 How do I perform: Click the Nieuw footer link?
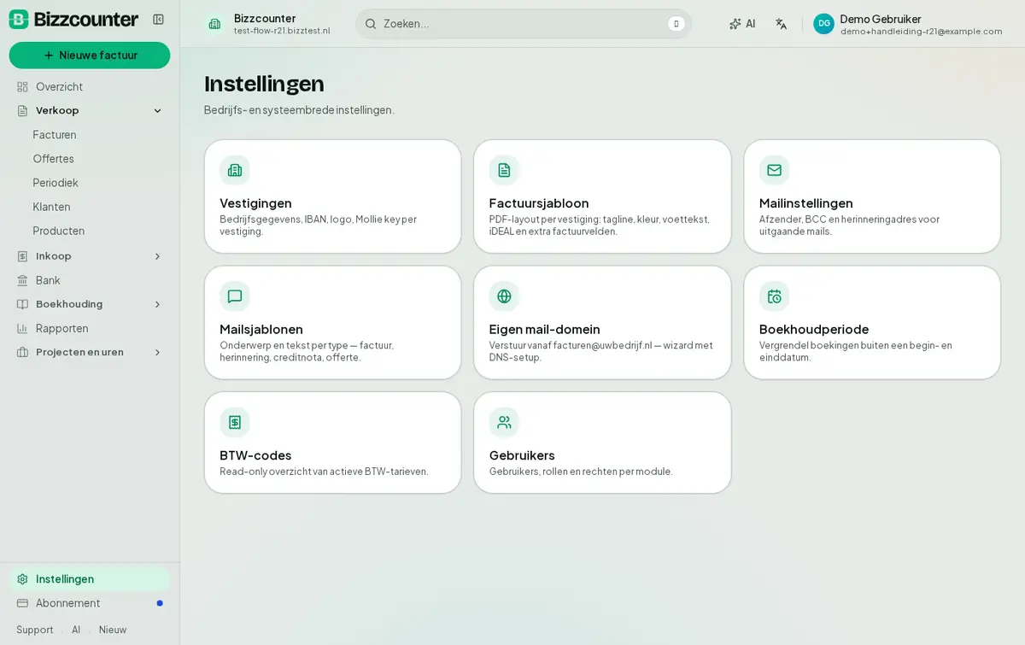point(113,630)
